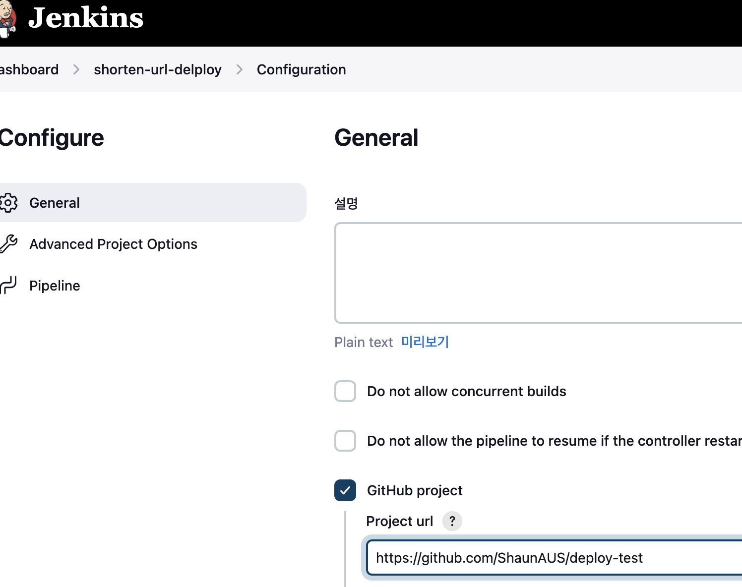This screenshot has height=587, width=742.
Task: Open the Dashboard breadcrumb link
Action: coord(29,69)
